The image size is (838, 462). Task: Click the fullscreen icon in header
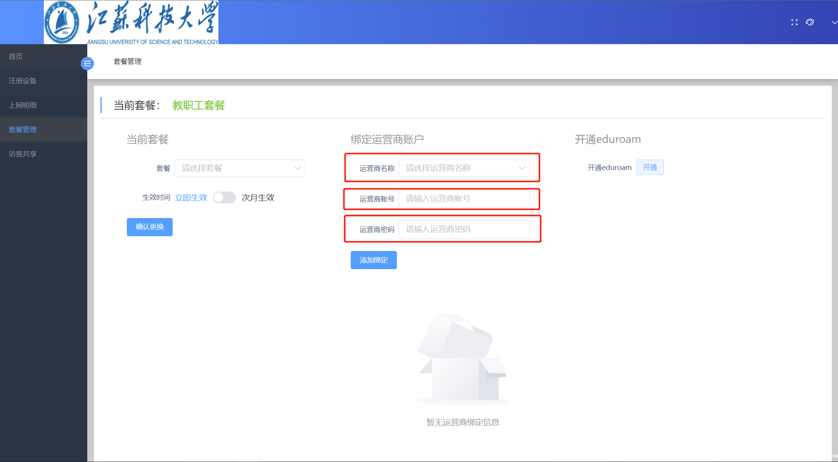point(794,22)
